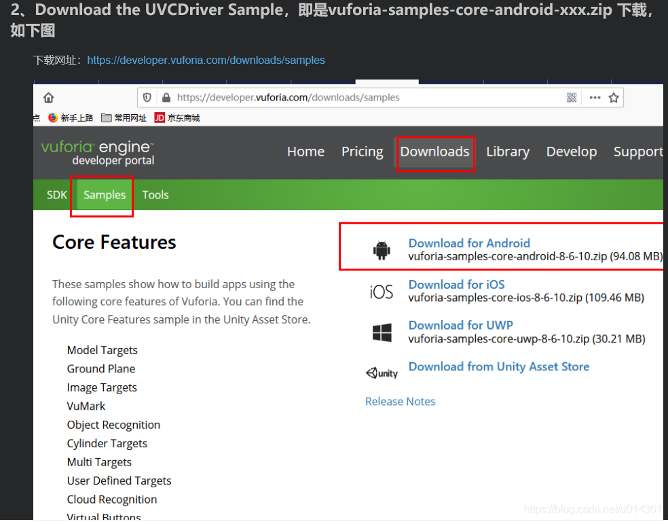Bookmark this page via the star icon
The width and height of the screenshot is (668, 524).
point(614,97)
